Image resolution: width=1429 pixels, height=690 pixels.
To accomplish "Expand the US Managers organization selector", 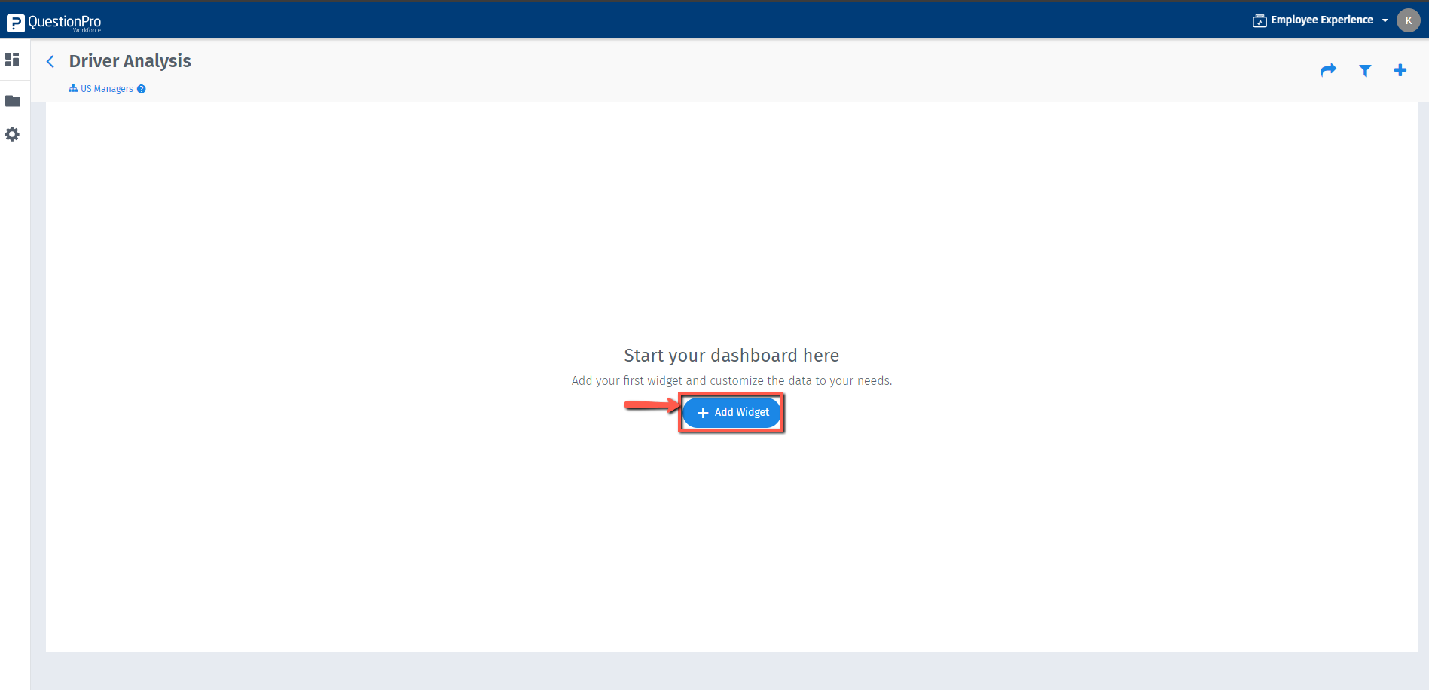I will (107, 88).
